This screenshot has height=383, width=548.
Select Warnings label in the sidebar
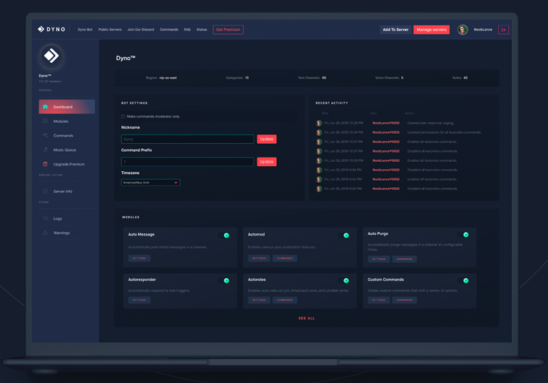tap(61, 233)
